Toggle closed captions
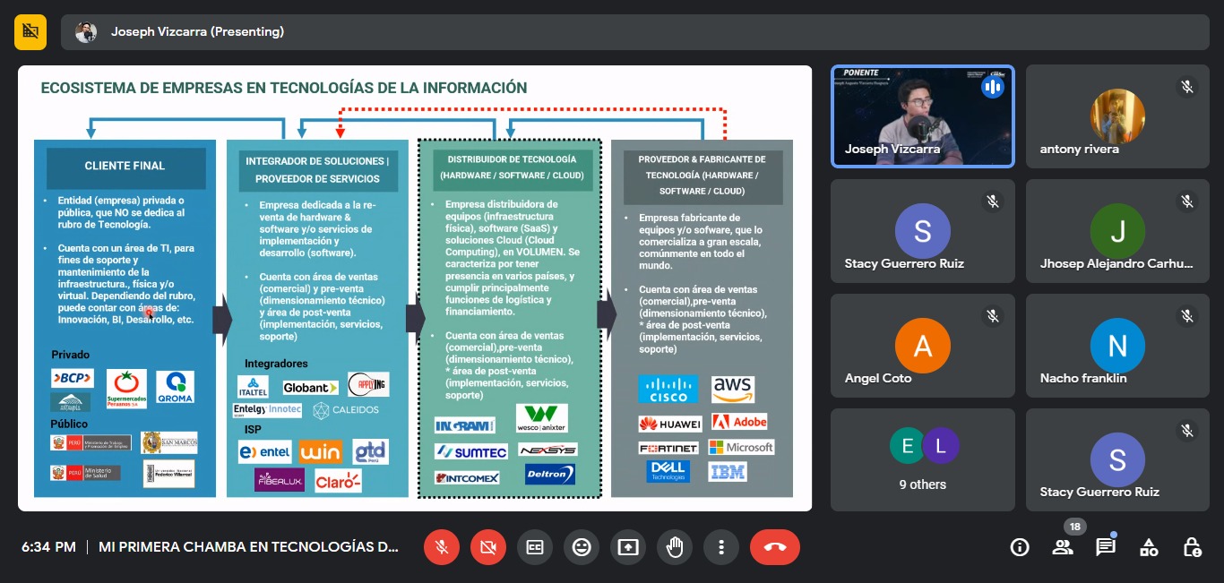Viewport: 1224px width, 583px height. (x=535, y=547)
